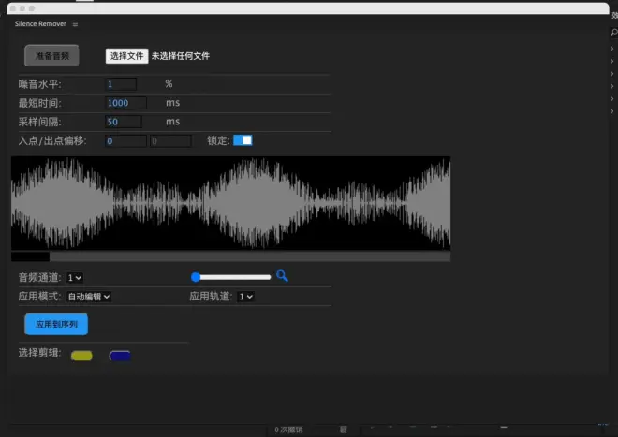Toggle the 锁定 lock switch
Screen dimensions: 618x437
243,140
